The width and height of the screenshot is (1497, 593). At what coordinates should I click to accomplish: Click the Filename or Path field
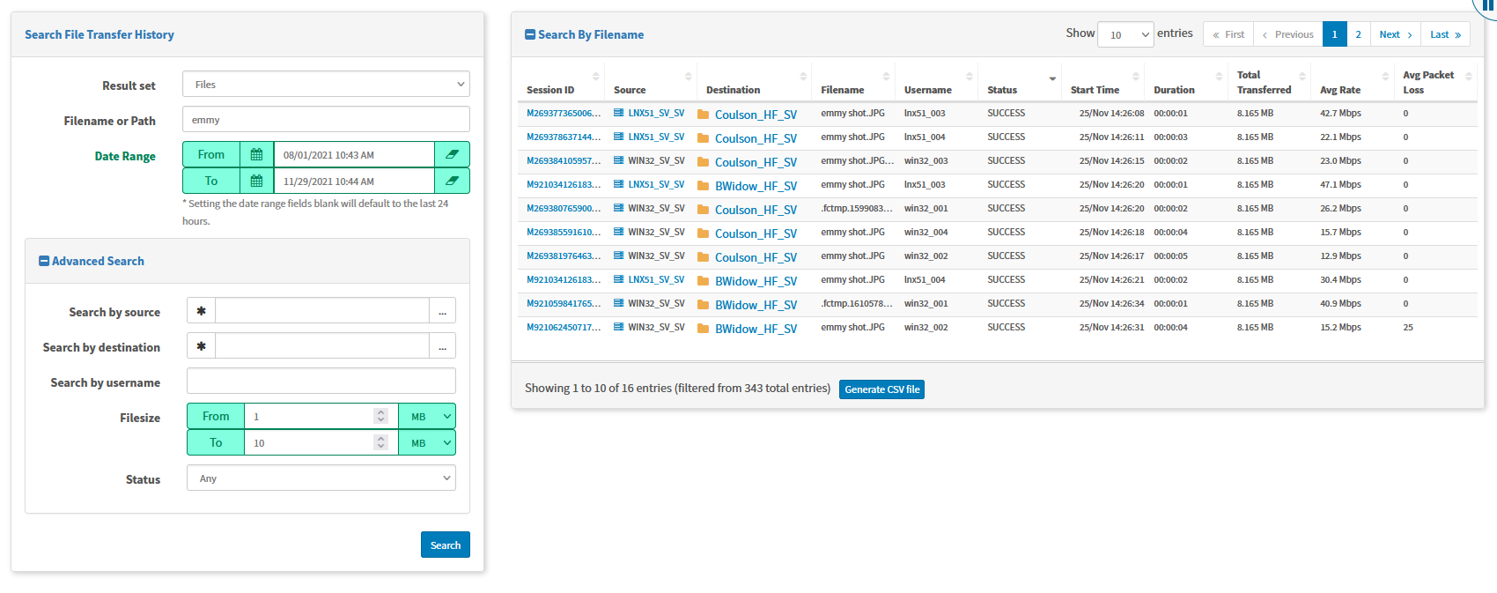point(326,120)
